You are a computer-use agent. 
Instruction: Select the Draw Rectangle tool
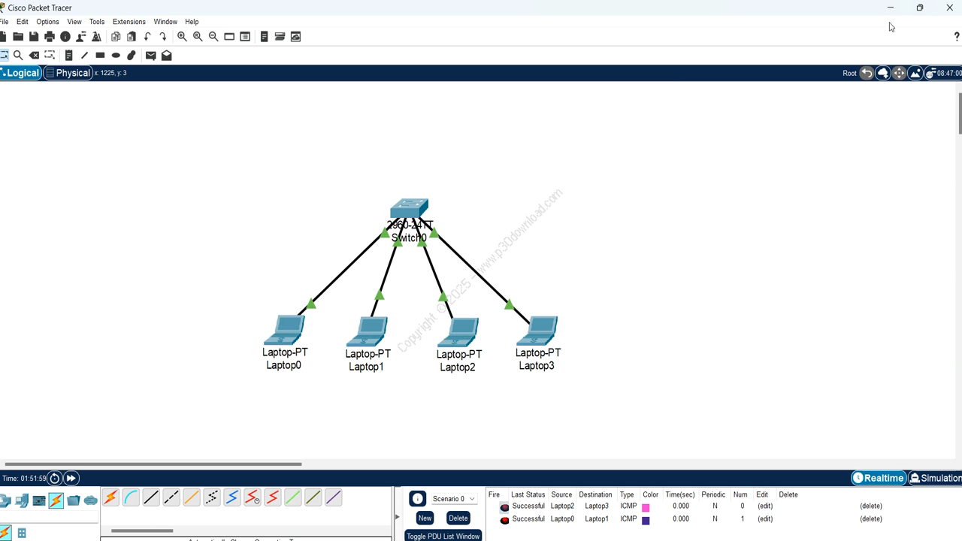[x=100, y=55]
